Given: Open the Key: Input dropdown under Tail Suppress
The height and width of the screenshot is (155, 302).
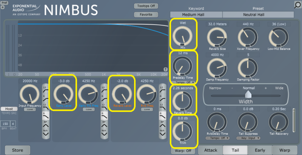Looking at the screenshot, I should (x=248, y=138).
